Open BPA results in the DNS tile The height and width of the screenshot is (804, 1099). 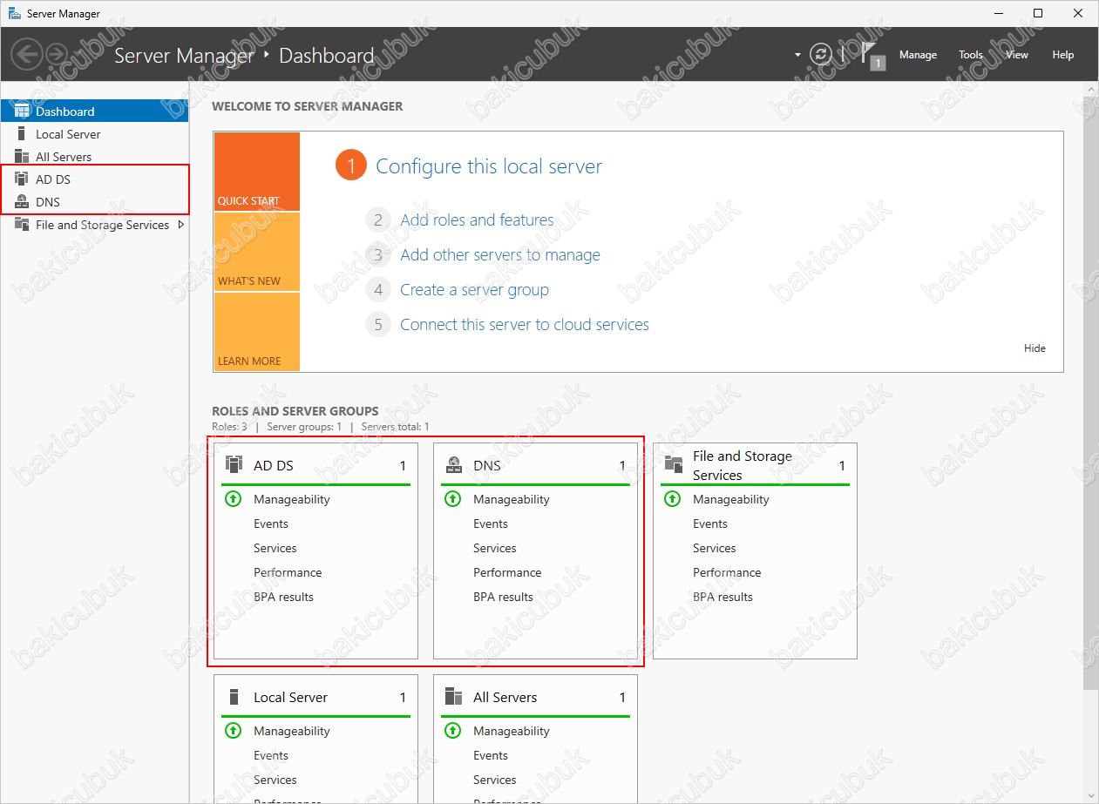click(x=503, y=597)
